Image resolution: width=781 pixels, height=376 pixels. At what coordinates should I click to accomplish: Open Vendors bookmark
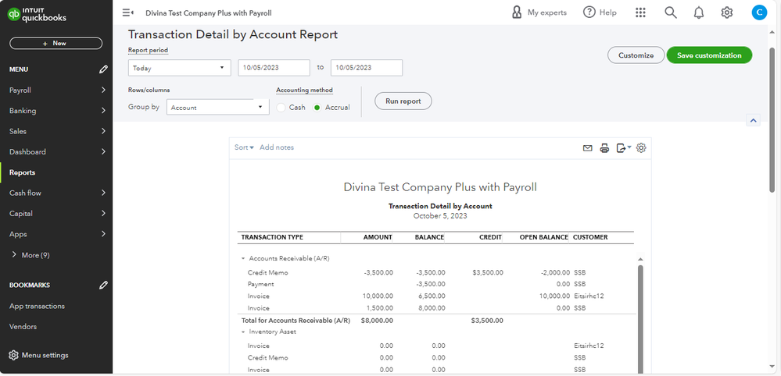pyautogui.click(x=23, y=326)
